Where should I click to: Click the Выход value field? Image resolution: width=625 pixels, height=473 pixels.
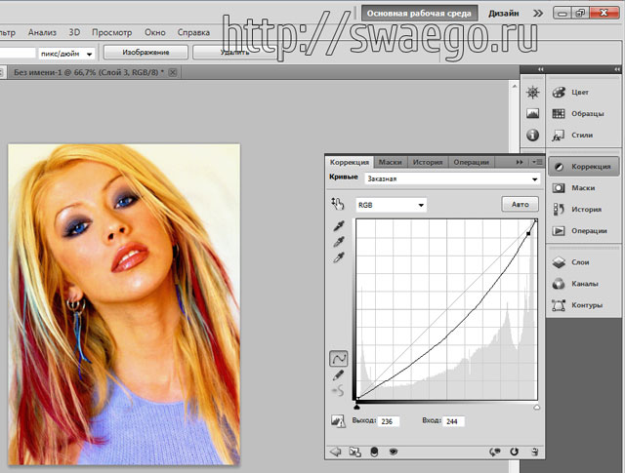tap(388, 421)
